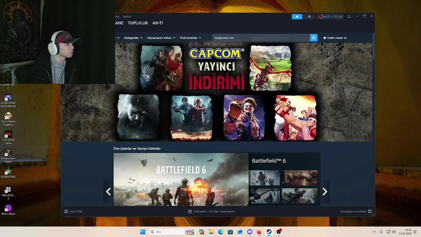The width and height of the screenshot is (421, 237).
Task: Open Steam notifications bell
Action: point(309,16)
